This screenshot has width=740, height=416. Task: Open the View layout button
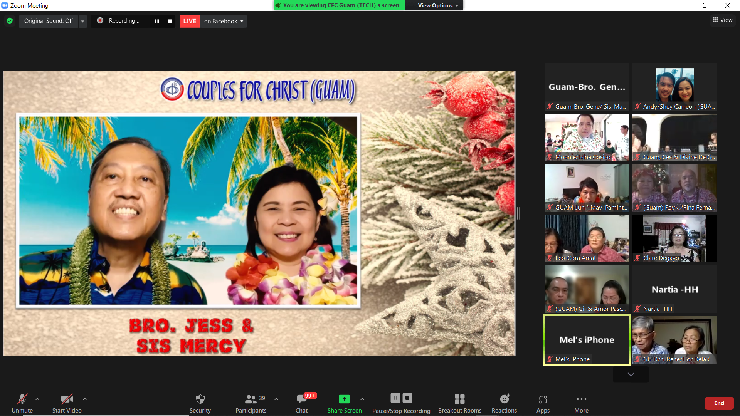[x=723, y=20]
